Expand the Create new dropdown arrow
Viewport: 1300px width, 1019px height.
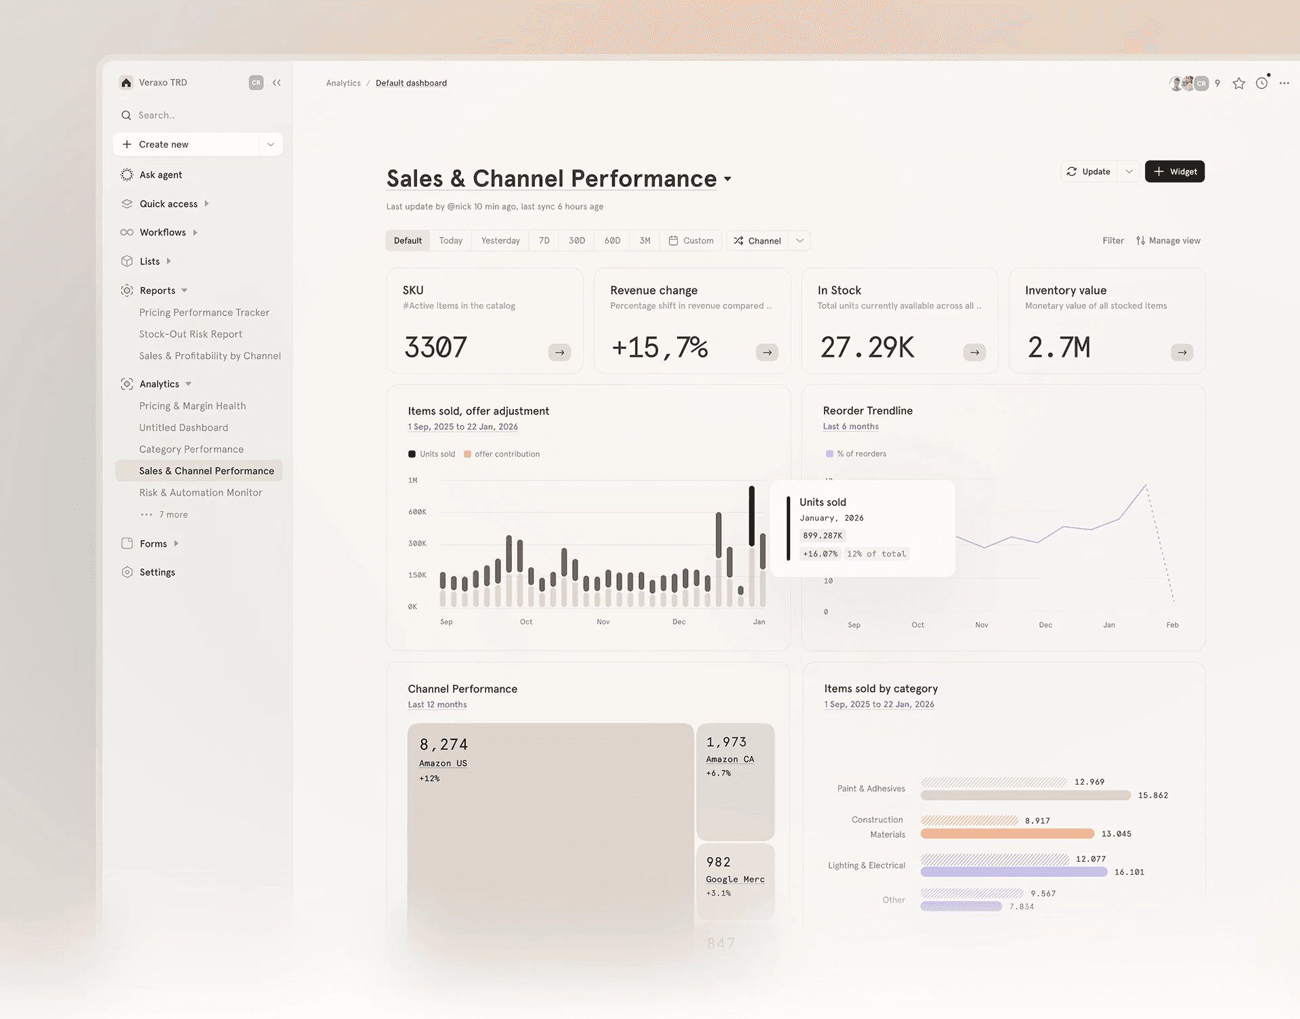point(271,144)
